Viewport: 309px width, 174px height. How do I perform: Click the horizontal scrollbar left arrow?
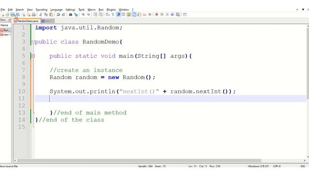[x=15, y=160]
